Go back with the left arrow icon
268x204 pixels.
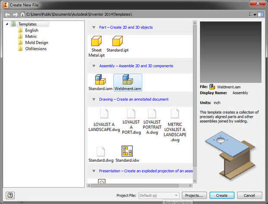coord(7,15)
